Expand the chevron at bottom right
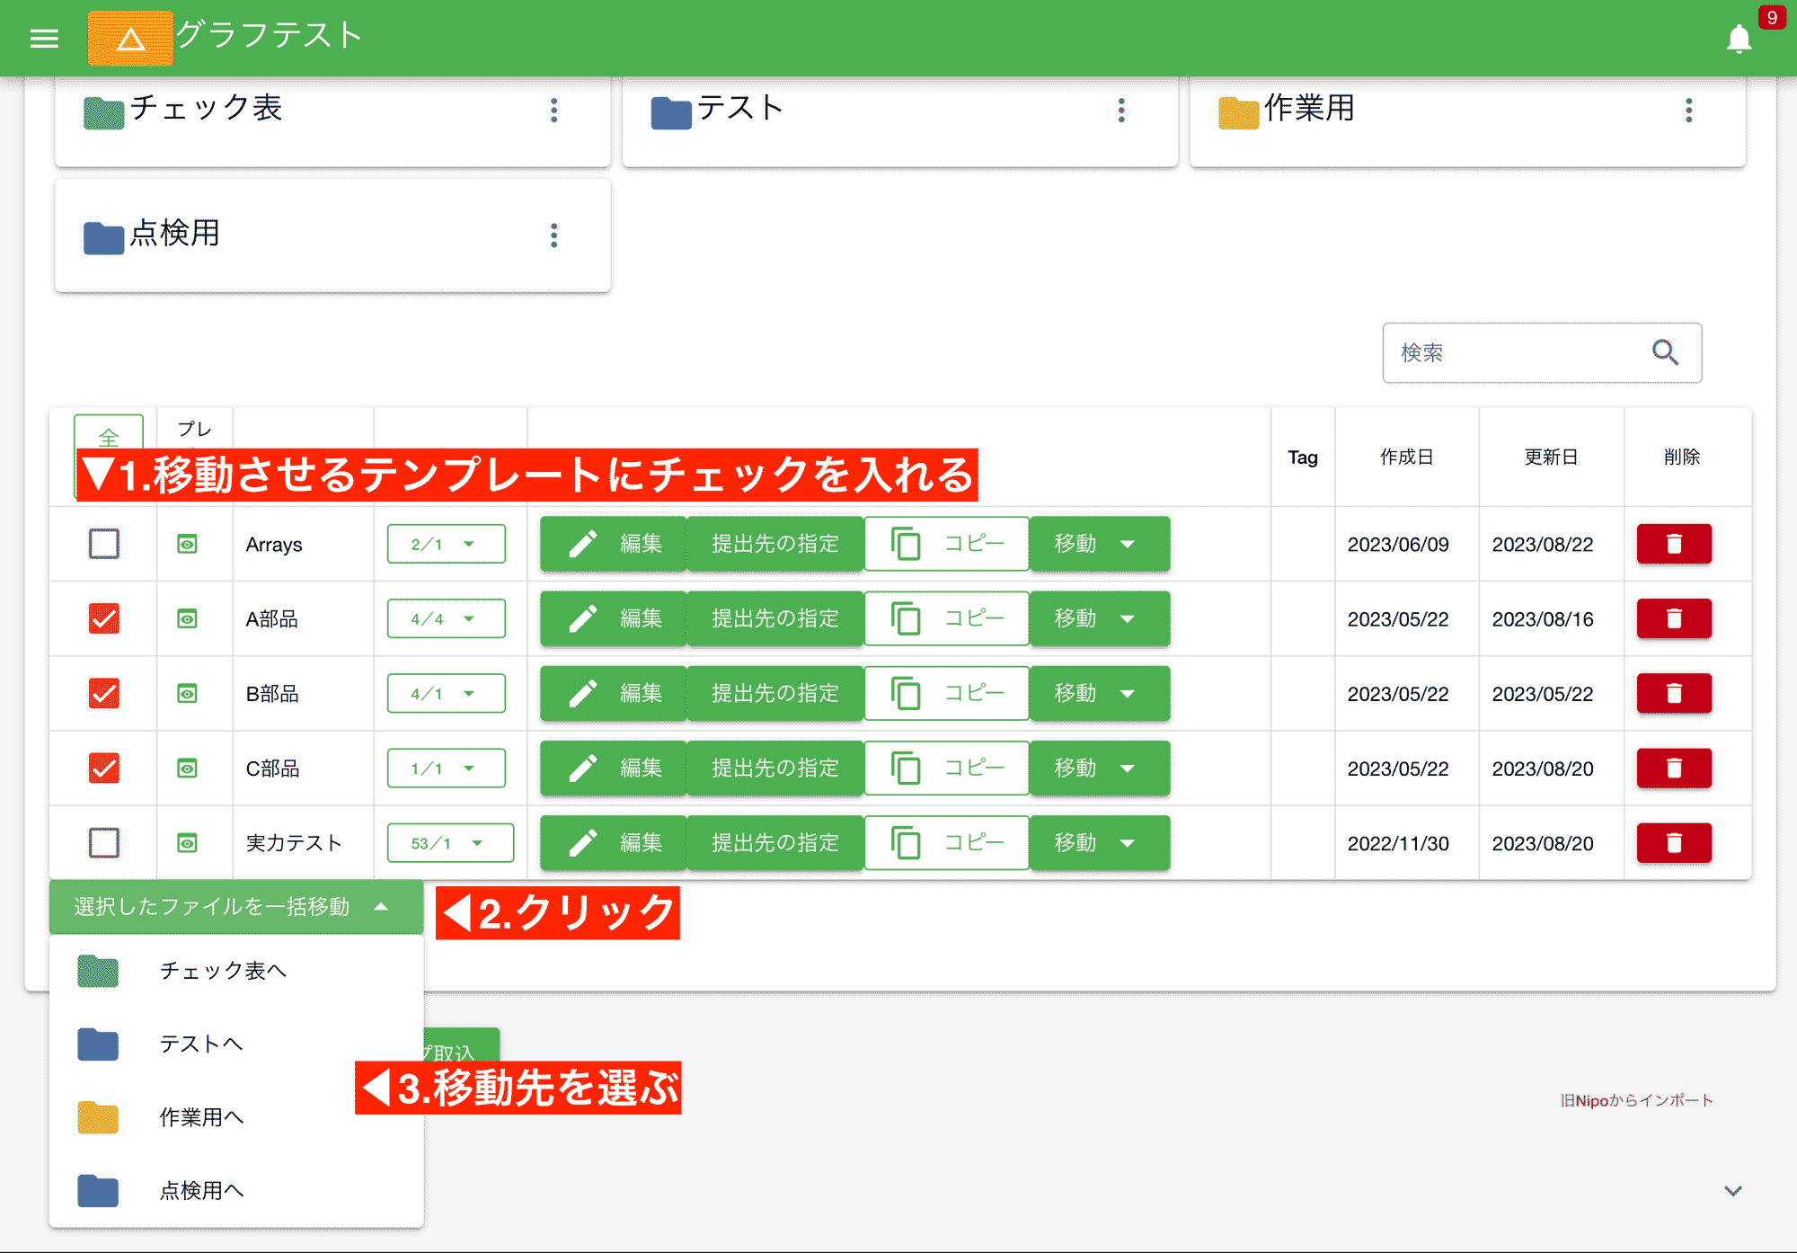 coord(1733,1191)
